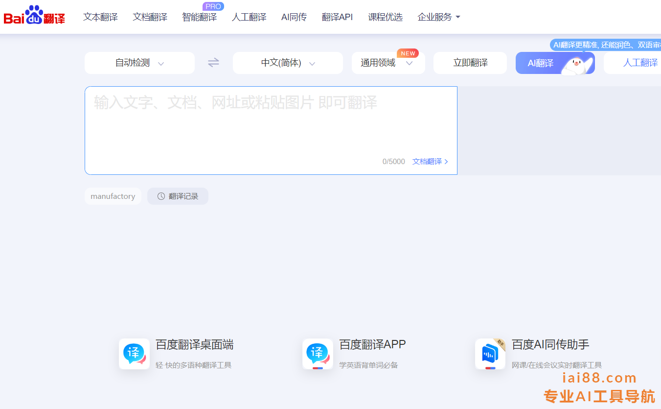Click the clock icon in 翻译记录

tap(161, 196)
